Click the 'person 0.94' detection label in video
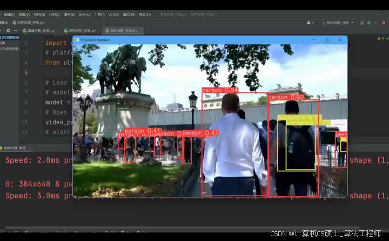The width and height of the screenshot is (389, 241). coord(220,90)
